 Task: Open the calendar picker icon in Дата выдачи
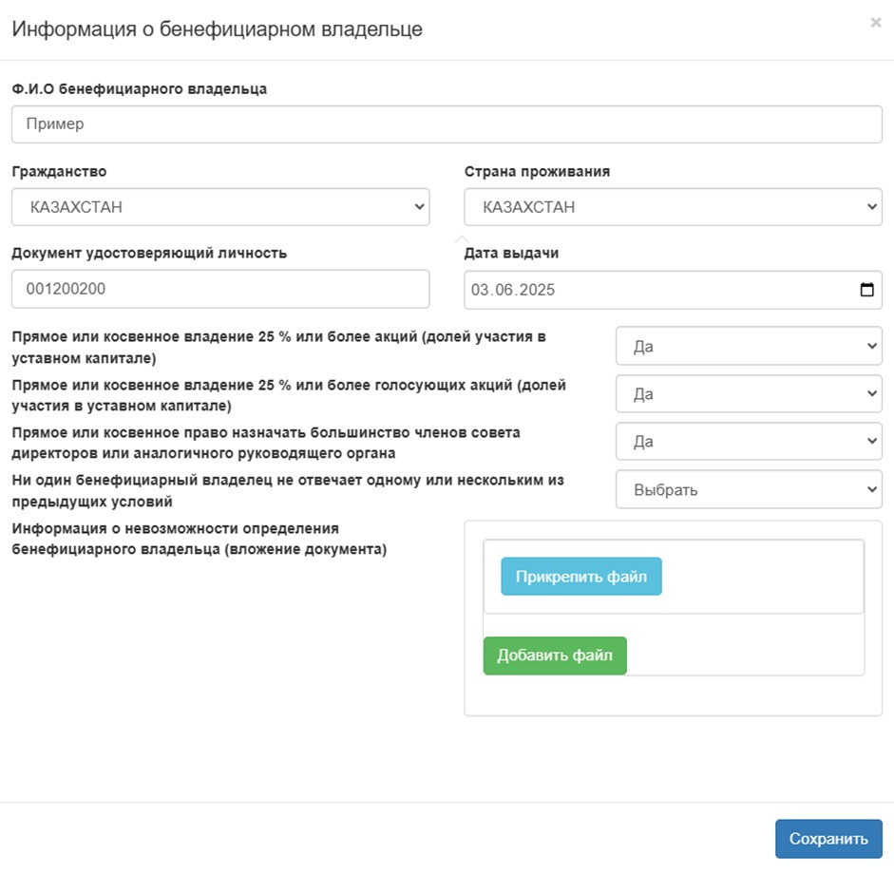coord(866,290)
